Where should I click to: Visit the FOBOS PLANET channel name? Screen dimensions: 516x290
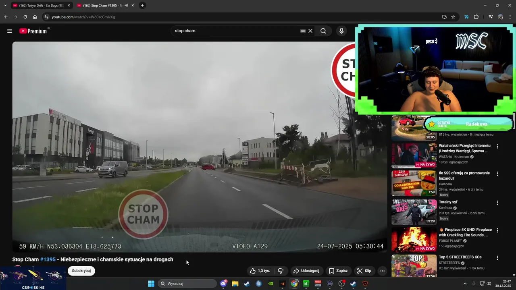tap(450, 241)
